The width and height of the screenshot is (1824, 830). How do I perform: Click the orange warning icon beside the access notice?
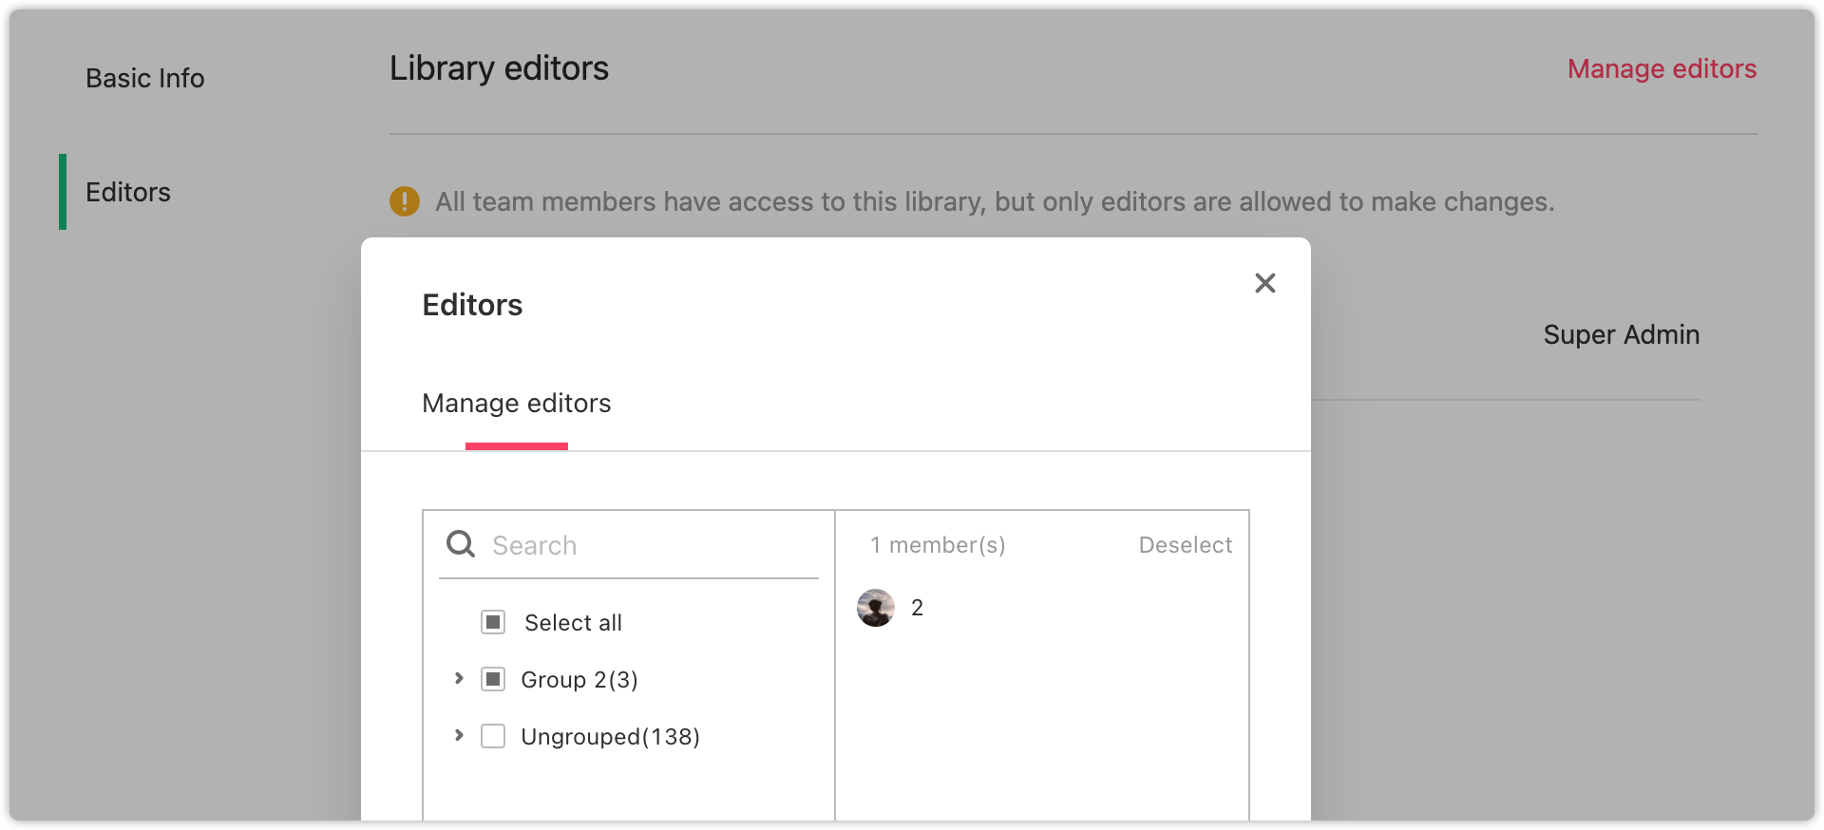[x=405, y=201]
